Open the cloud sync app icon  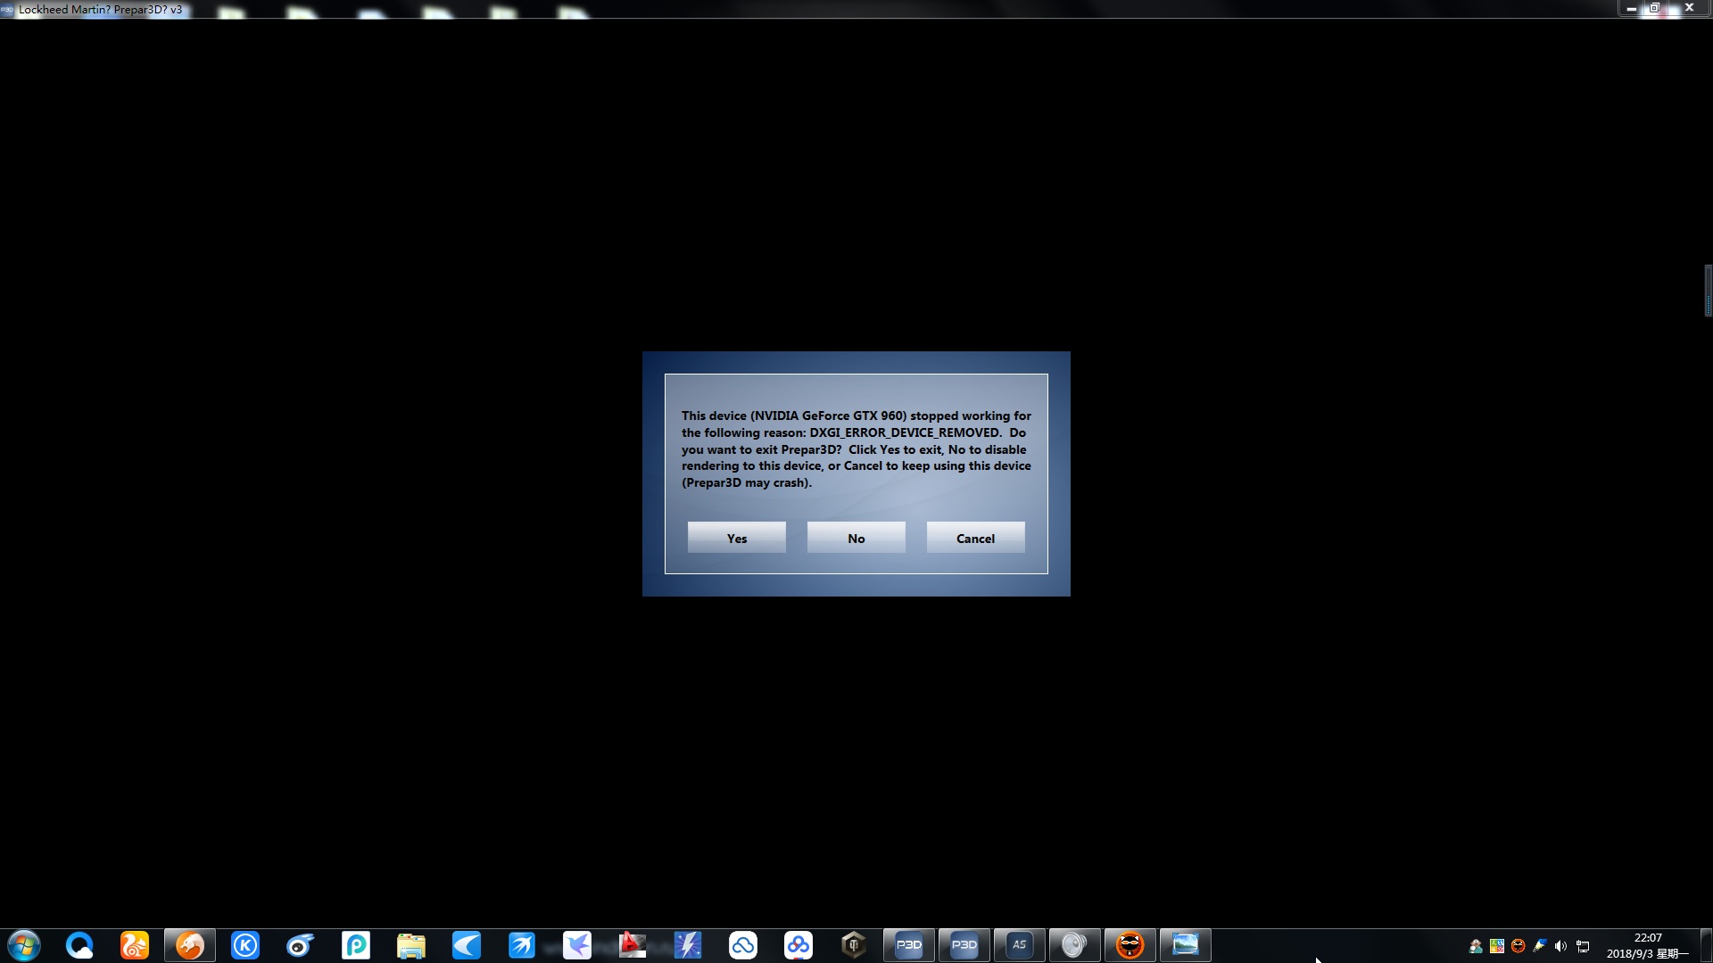[x=743, y=945]
